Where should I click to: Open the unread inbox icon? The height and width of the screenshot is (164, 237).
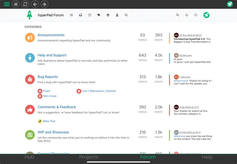click(x=81, y=15)
